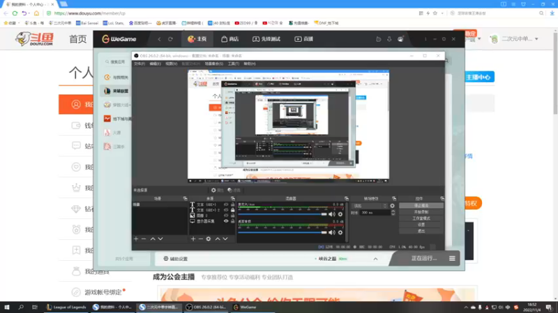This screenshot has height=313, width=558.
Task: Refresh the WeGame page
Action: tap(170, 39)
